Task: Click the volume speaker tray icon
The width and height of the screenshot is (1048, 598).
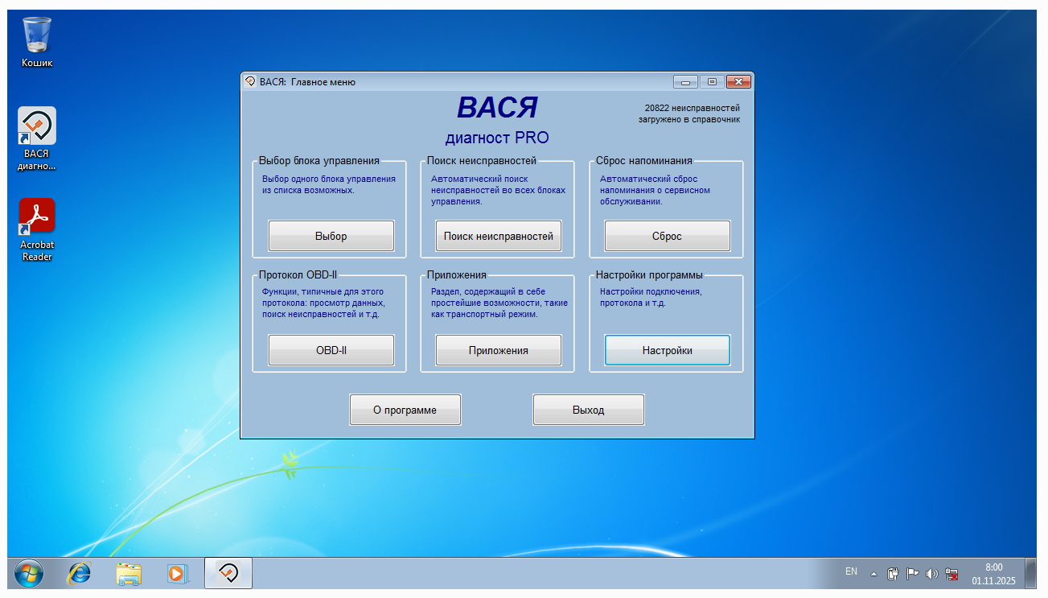Action: pos(932,574)
